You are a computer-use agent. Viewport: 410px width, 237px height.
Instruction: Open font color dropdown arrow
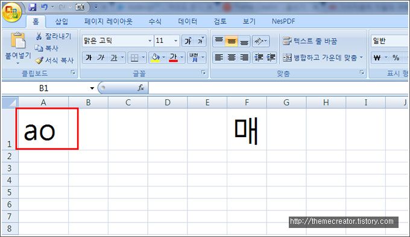182,57
